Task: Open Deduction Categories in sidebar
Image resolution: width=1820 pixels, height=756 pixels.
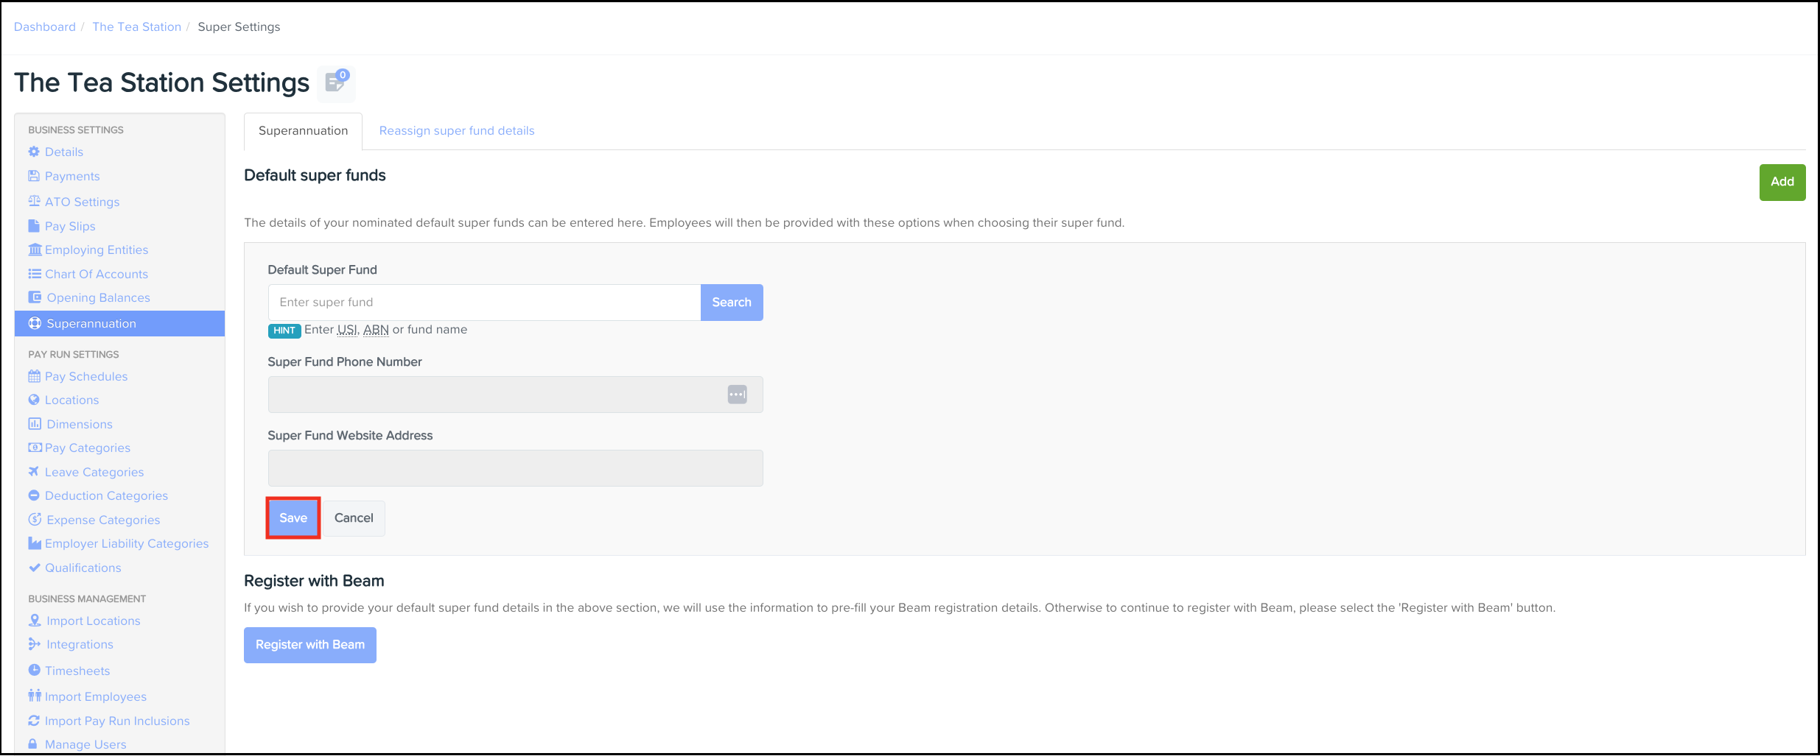Action: pos(106,496)
